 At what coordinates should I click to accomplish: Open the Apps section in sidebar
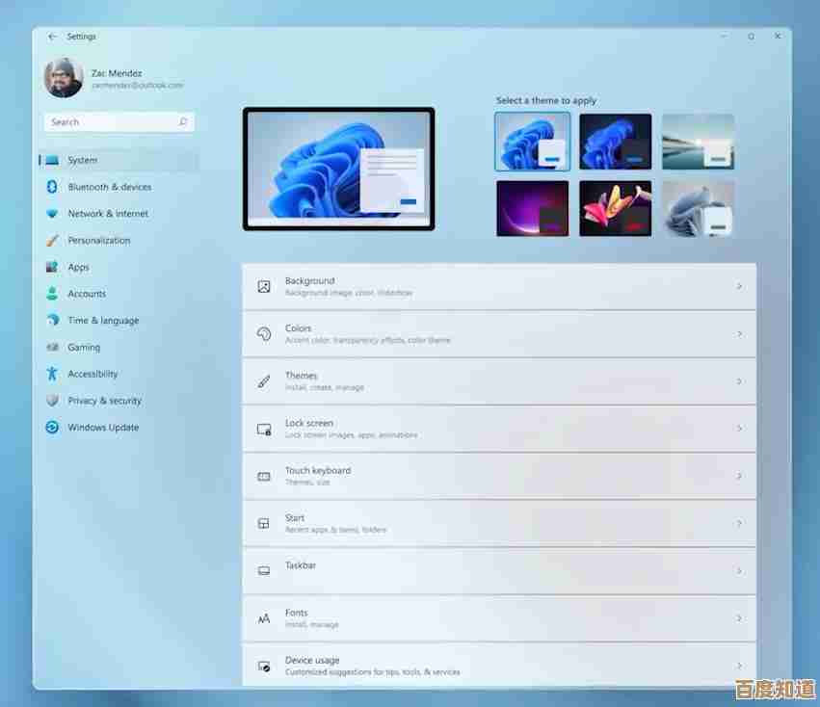click(78, 268)
